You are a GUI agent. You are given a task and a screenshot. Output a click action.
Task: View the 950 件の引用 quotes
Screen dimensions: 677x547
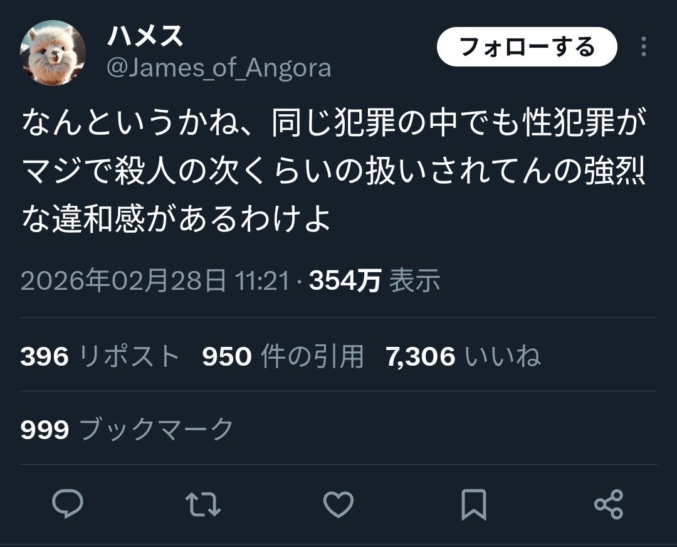click(283, 356)
